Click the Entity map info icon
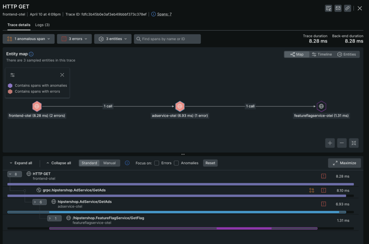The image size is (369, 244). point(31,54)
